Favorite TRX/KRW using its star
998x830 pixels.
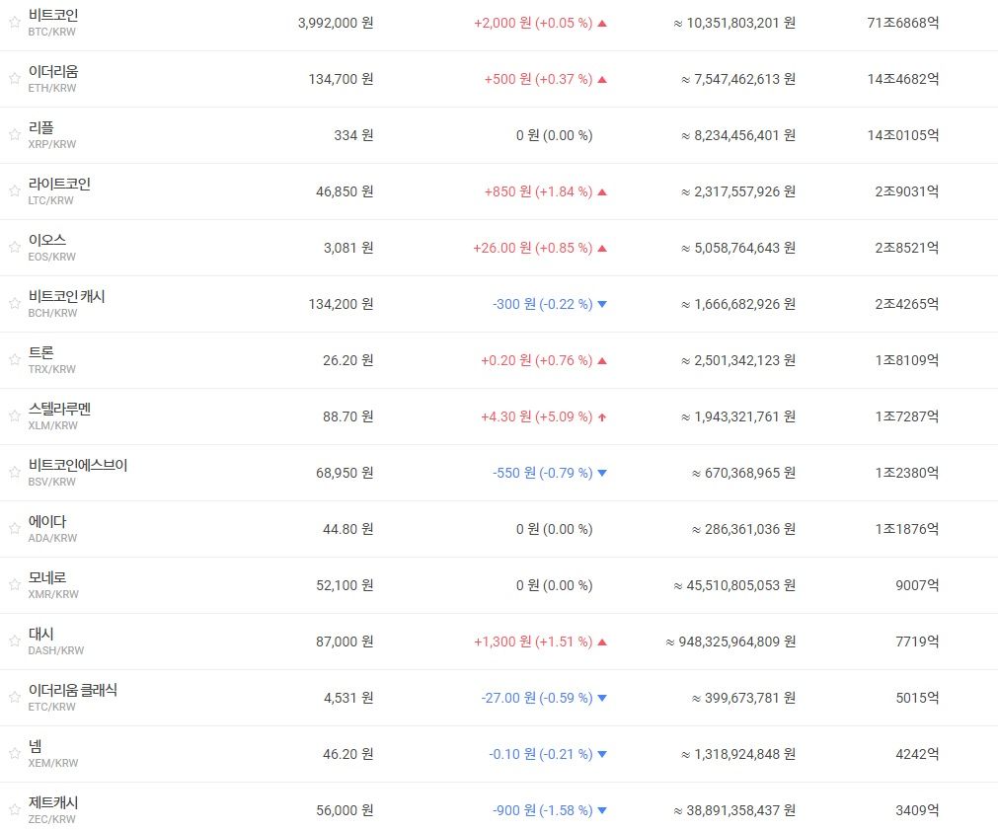pyautogui.click(x=14, y=360)
